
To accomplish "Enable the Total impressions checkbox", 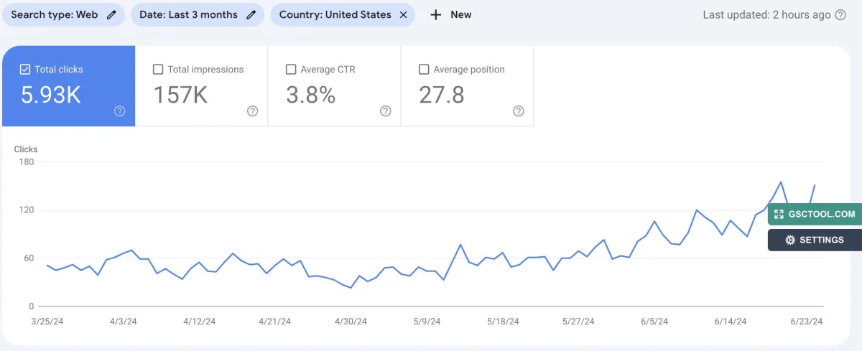I will (158, 70).
